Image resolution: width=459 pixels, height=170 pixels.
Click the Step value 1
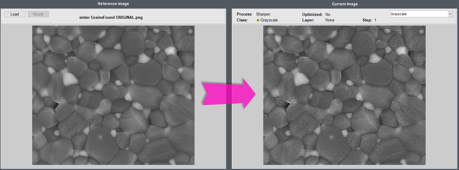375,20
